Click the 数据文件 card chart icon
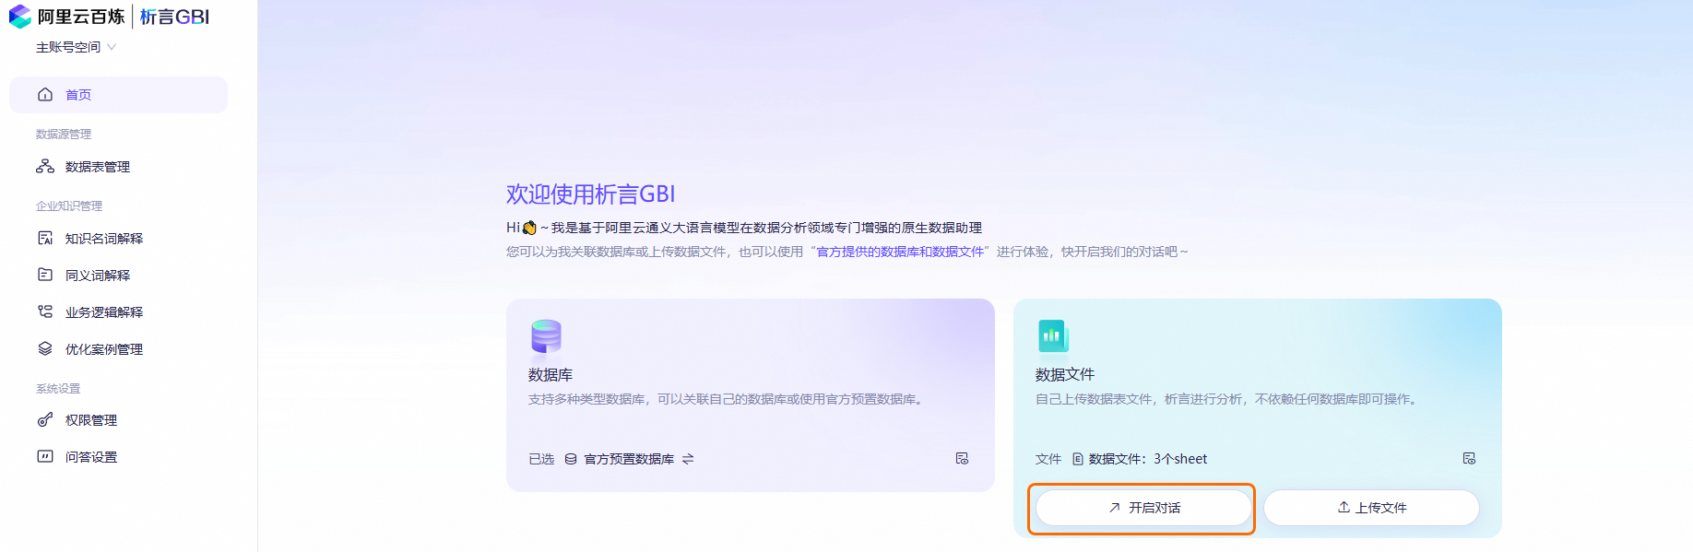The image size is (1693, 552). [x=1053, y=336]
